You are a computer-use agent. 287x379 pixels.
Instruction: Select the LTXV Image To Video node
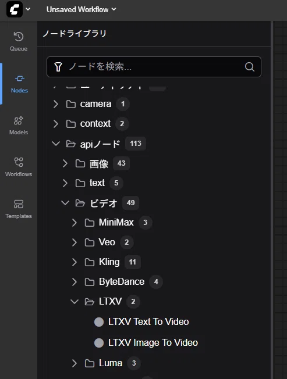tap(153, 342)
